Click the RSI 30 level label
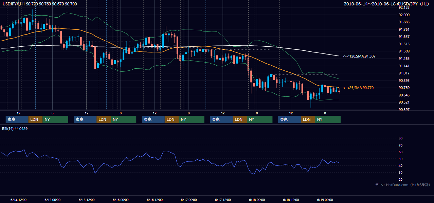Viewport: 434px width, 203px height. click(x=400, y=173)
